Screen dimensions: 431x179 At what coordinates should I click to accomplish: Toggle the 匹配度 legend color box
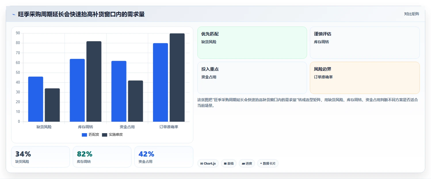84,135
